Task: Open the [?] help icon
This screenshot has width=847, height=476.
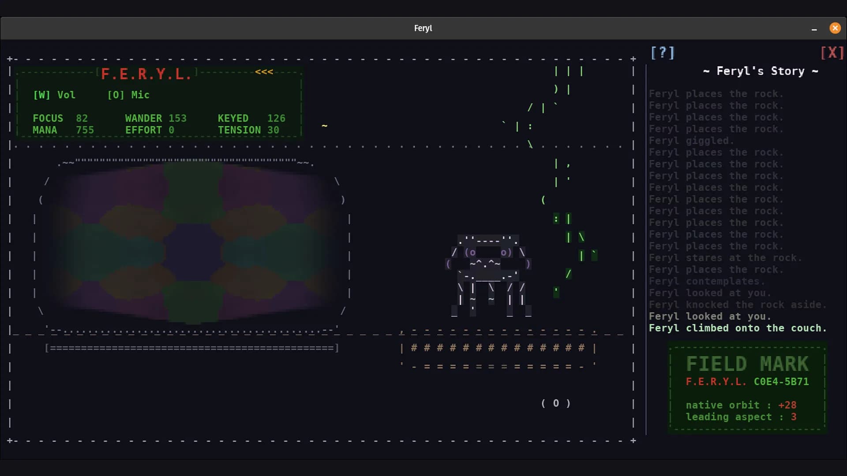Action: click(663, 53)
